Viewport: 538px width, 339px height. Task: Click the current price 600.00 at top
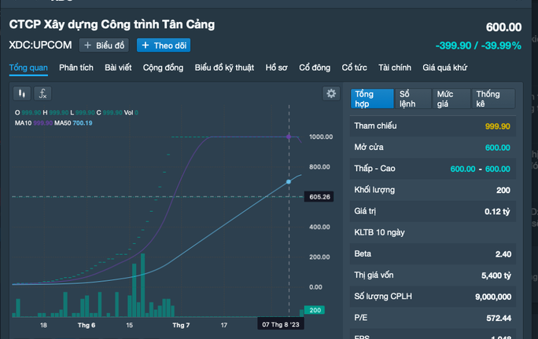coord(503,27)
